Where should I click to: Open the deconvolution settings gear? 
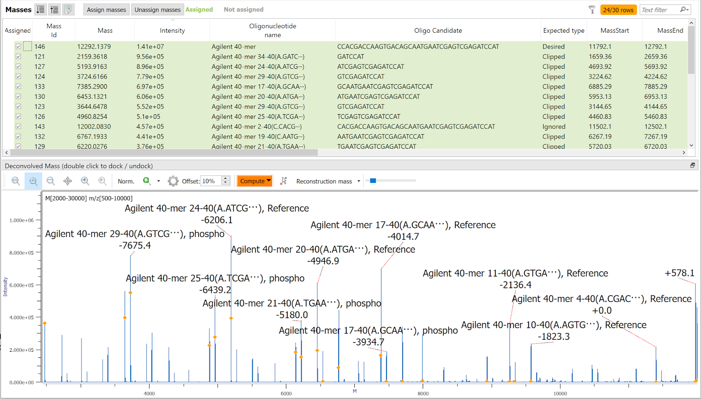(173, 181)
